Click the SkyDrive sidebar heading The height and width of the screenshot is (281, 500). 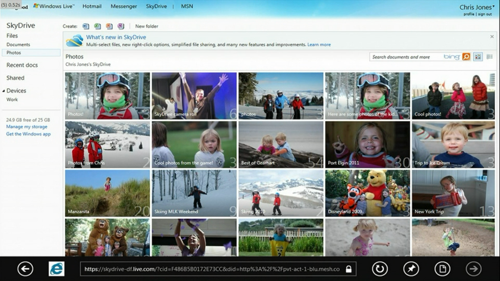coord(21,25)
